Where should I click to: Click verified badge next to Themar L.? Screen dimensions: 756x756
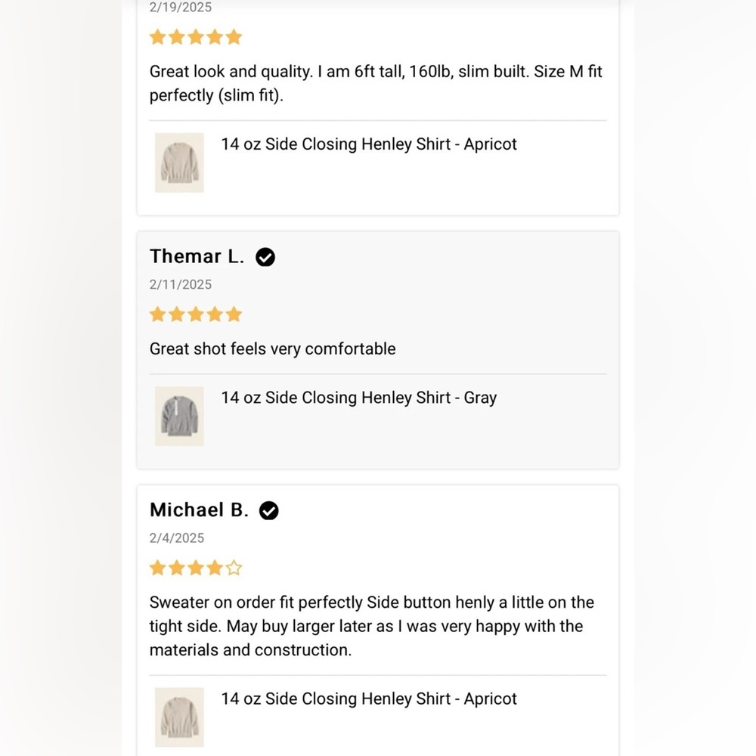pos(265,257)
